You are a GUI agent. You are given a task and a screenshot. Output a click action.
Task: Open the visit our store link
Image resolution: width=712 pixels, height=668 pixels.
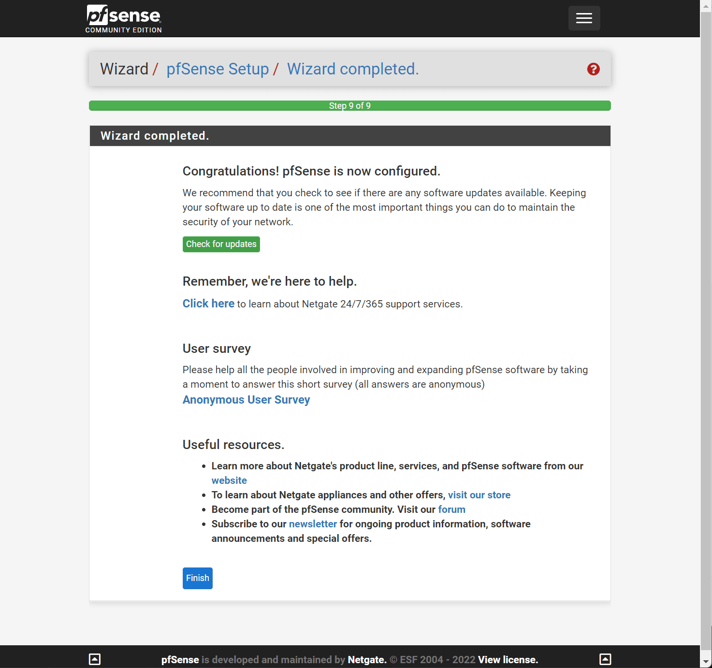479,495
